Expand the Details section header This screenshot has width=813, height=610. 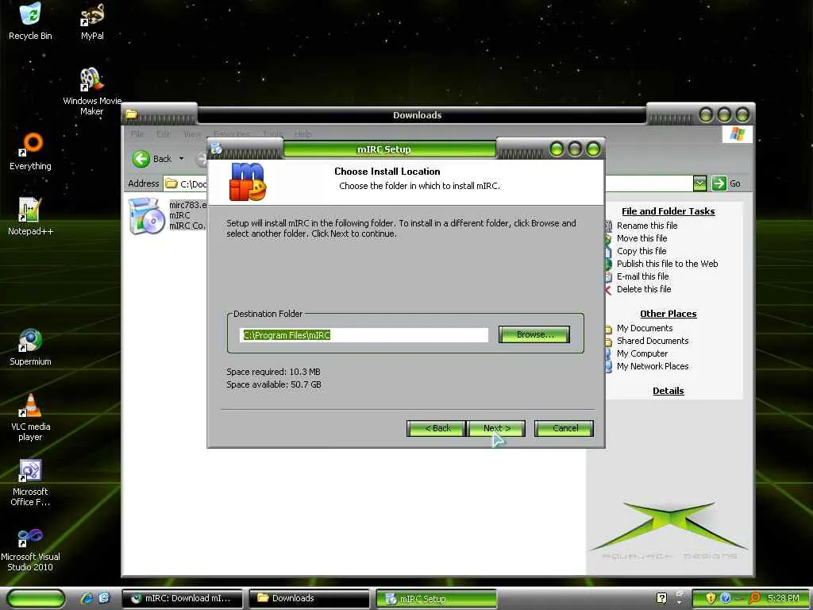pos(668,391)
